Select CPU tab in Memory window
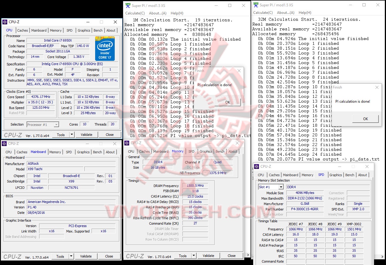 (x=131, y=151)
